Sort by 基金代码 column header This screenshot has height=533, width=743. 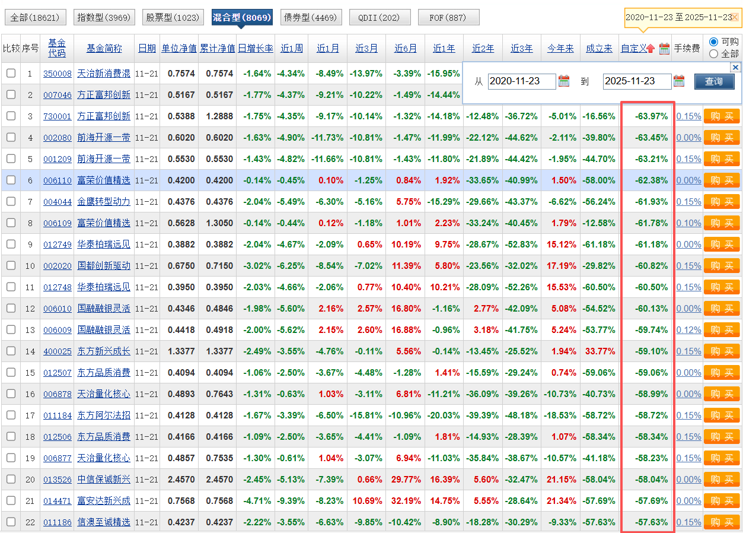[57, 48]
